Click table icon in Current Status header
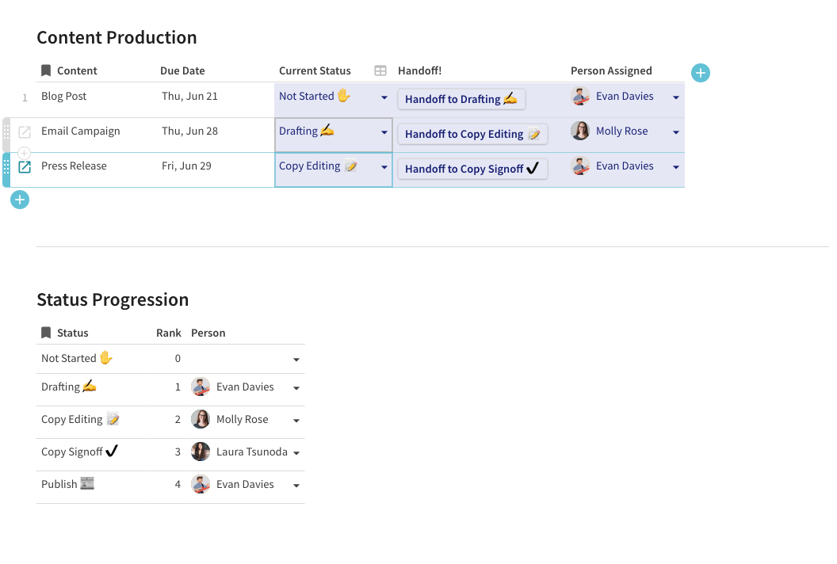 click(380, 70)
